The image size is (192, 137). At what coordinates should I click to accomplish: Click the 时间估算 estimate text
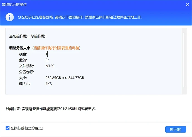coord(51,109)
